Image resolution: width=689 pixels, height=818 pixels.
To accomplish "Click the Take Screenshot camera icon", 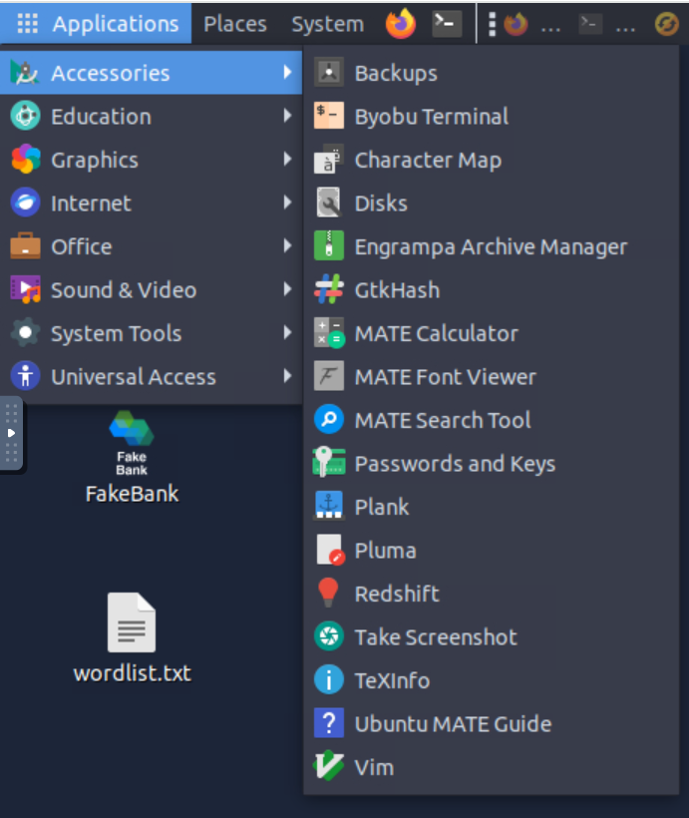I will [329, 636].
